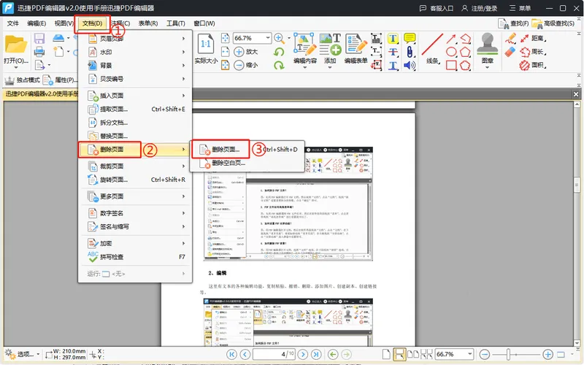Select the Oval shape tool
584x365 pixels.
click(451, 52)
